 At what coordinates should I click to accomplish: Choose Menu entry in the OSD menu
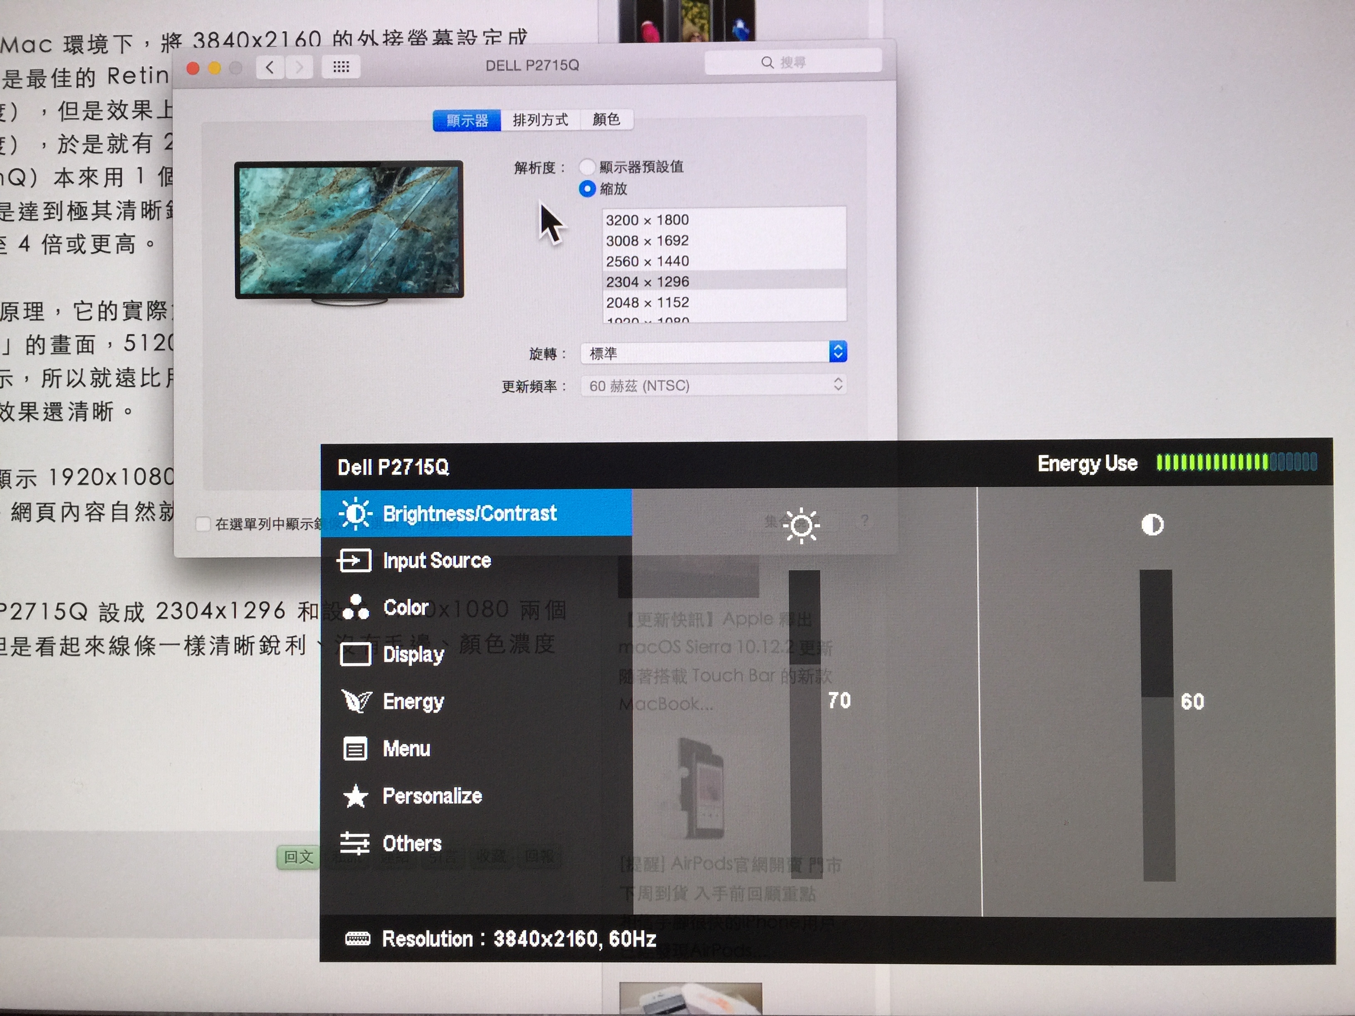(476, 748)
